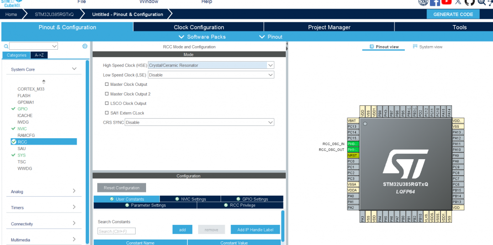The image size is (493, 245).
Task: Click the panel collapse arrow beside RCC Mode
Action: 287,47
